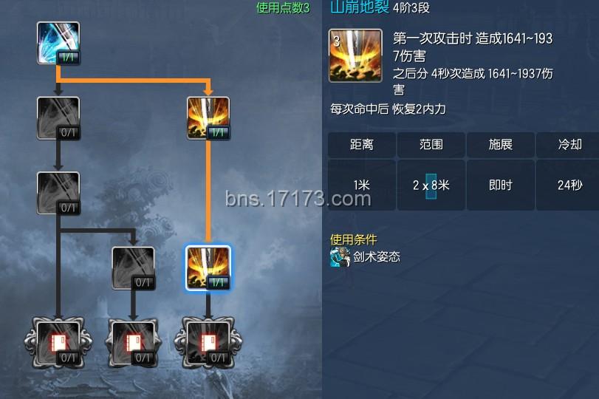The height and width of the screenshot is (399, 599).
Task: Click the 距离 column header
Action: [x=361, y=145]
